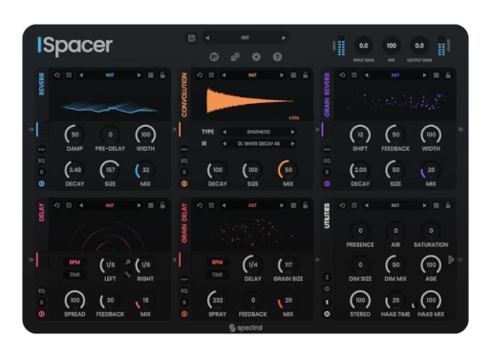The image size is (491, 358).
Task: Select BPM mode in the Grain Delay module
Action: click(x=217, y=263)
